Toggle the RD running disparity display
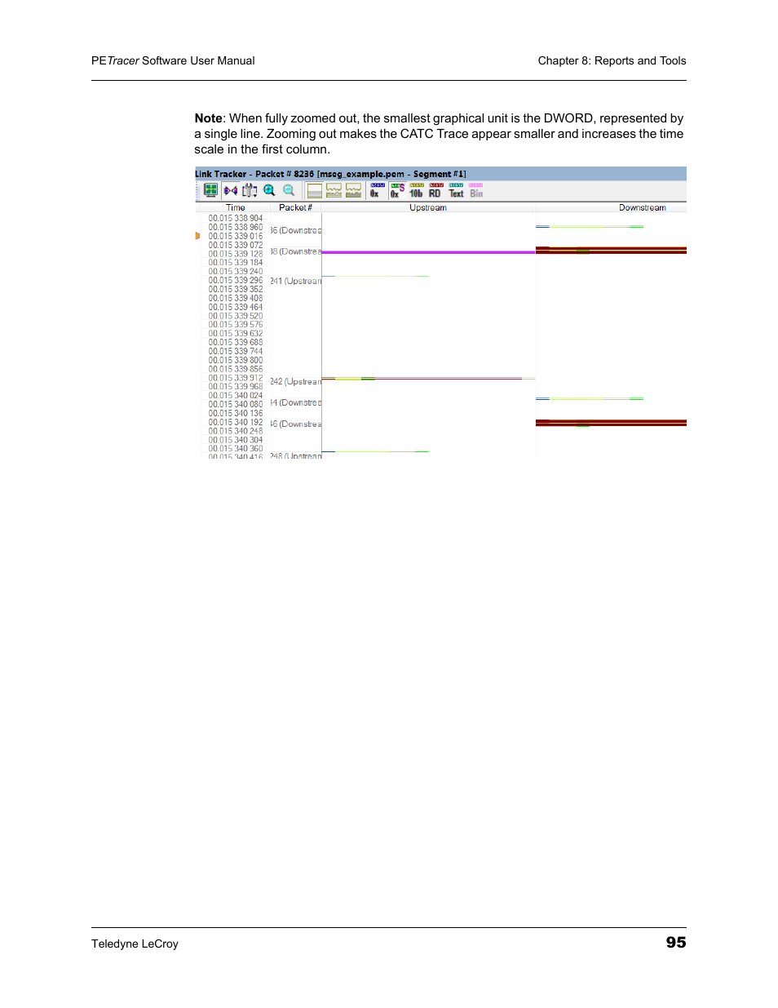This screenshot has height=1008, width=778. tap(436, 191)
